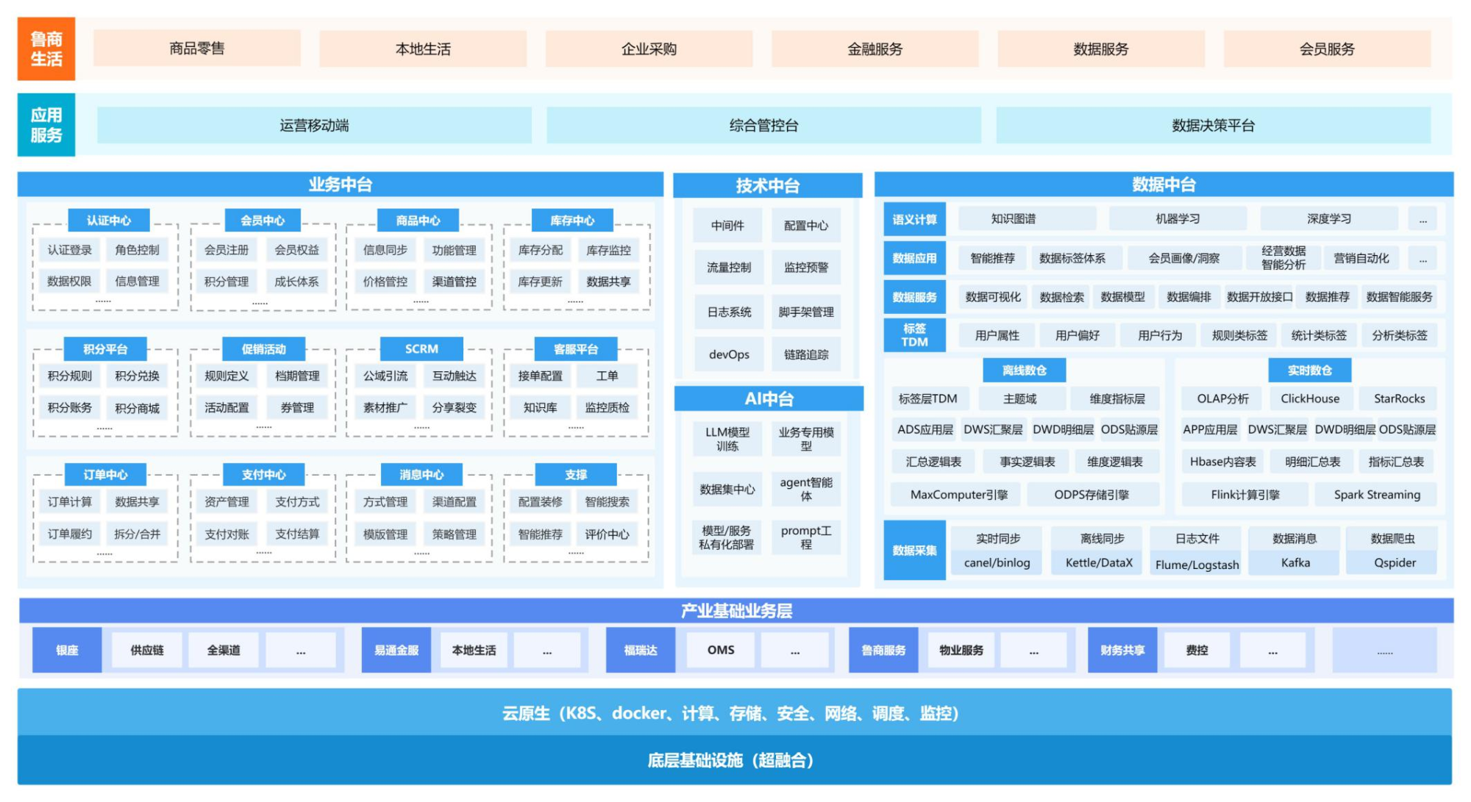
Task: Select the AI中台 section header
Action: coord(769,398)
